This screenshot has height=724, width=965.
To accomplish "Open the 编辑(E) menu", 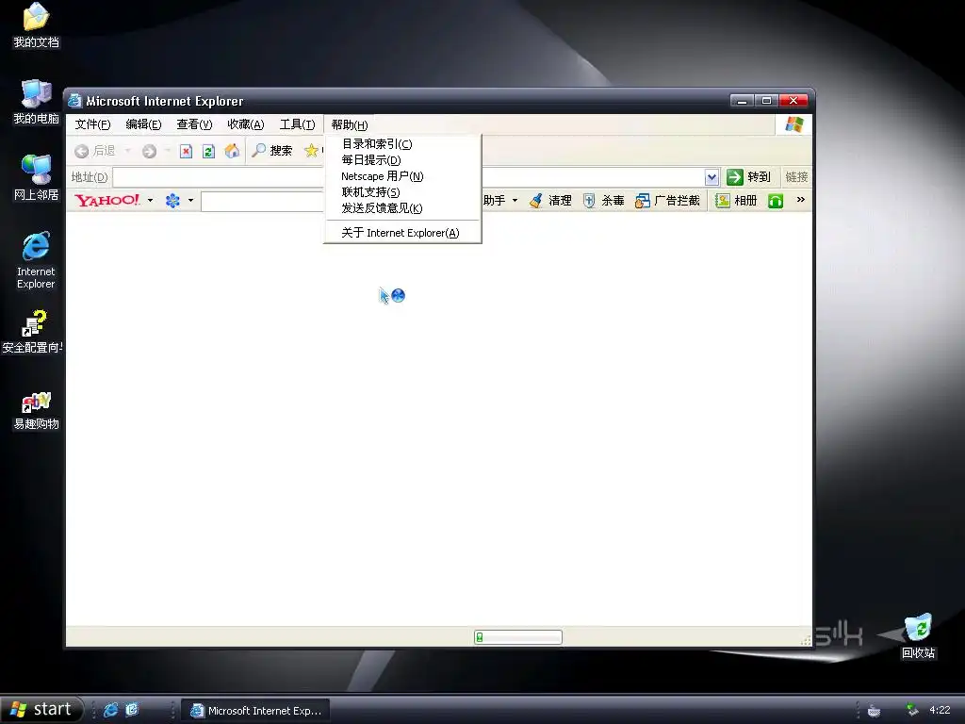I will (143, 124).
